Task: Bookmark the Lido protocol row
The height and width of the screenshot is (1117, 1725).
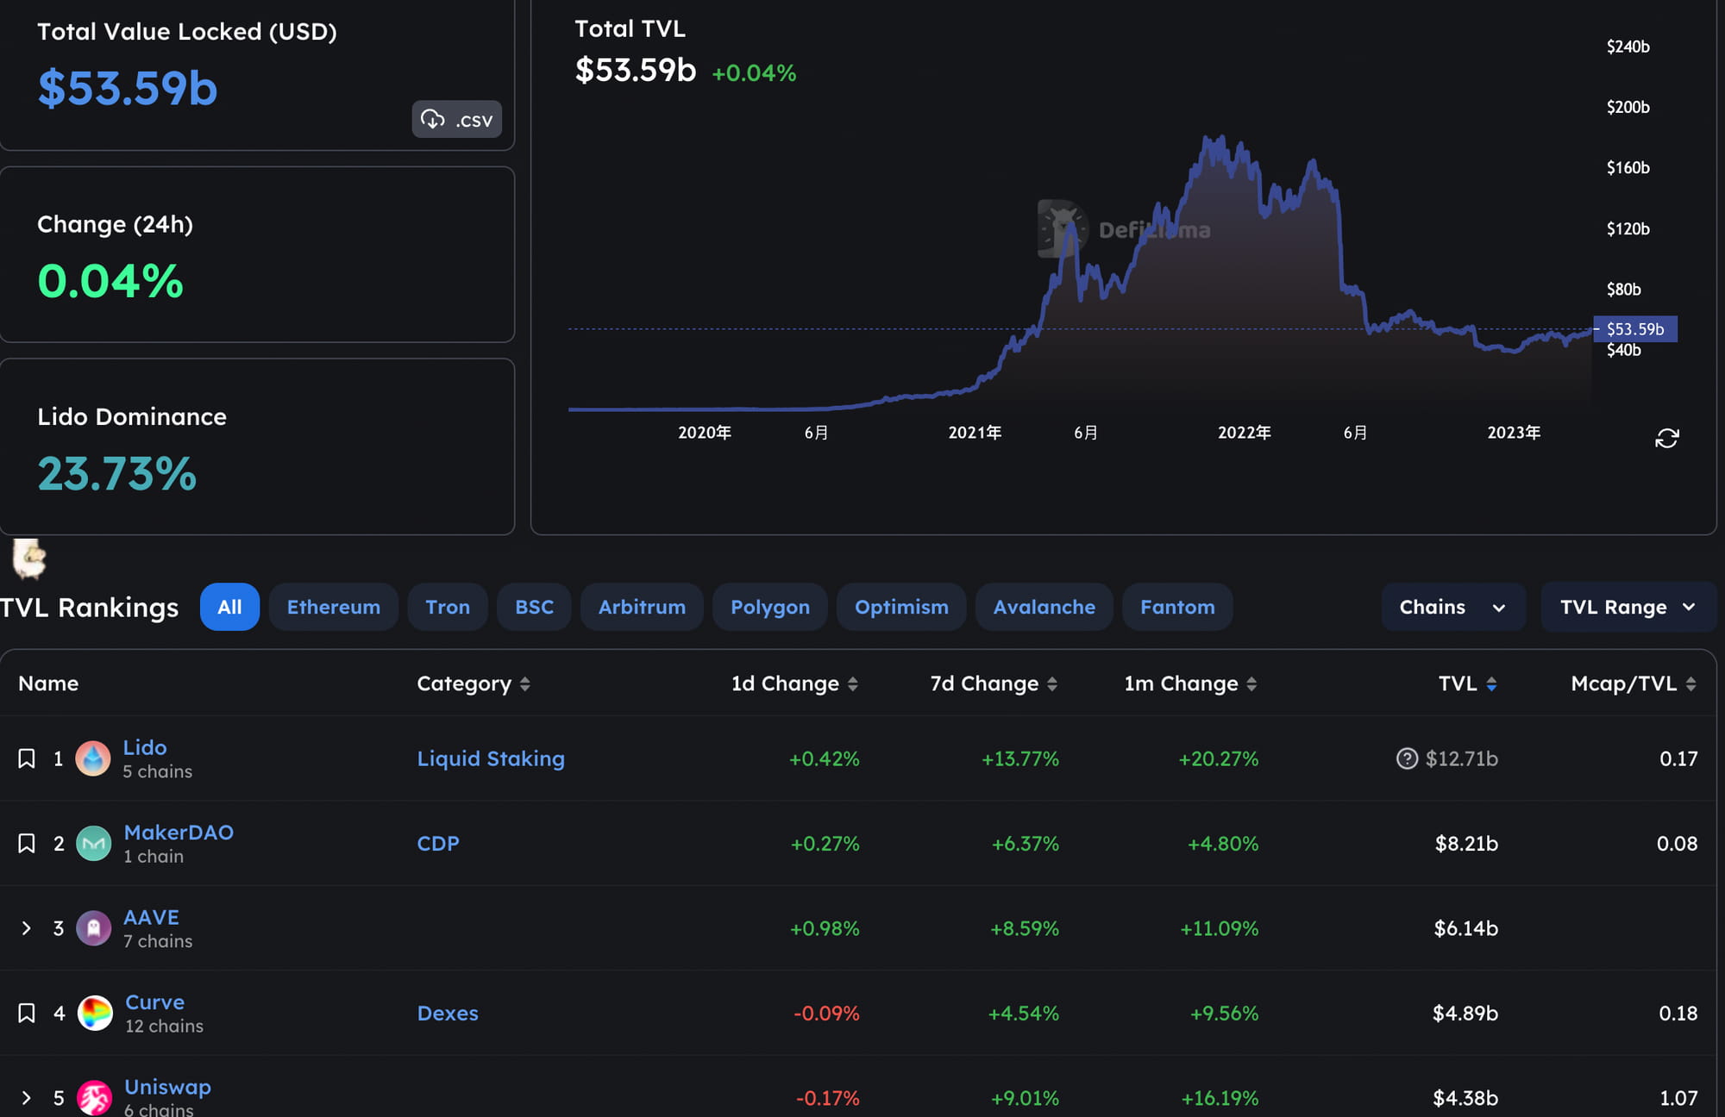Action: 27,758
